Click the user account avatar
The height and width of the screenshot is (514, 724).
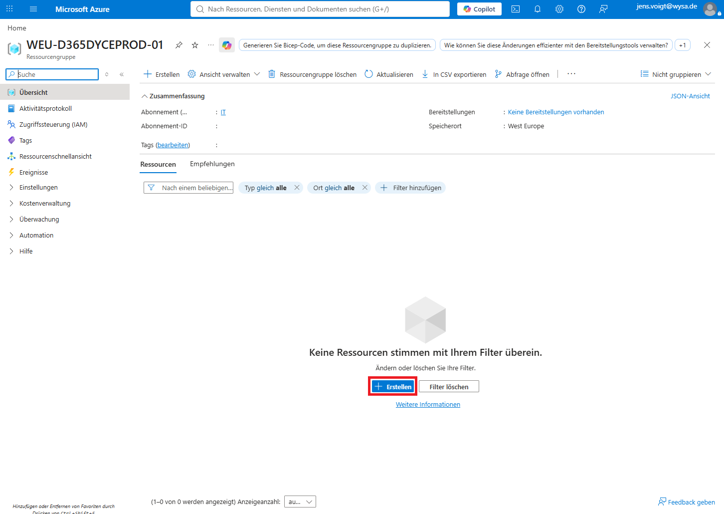[710, 9]
